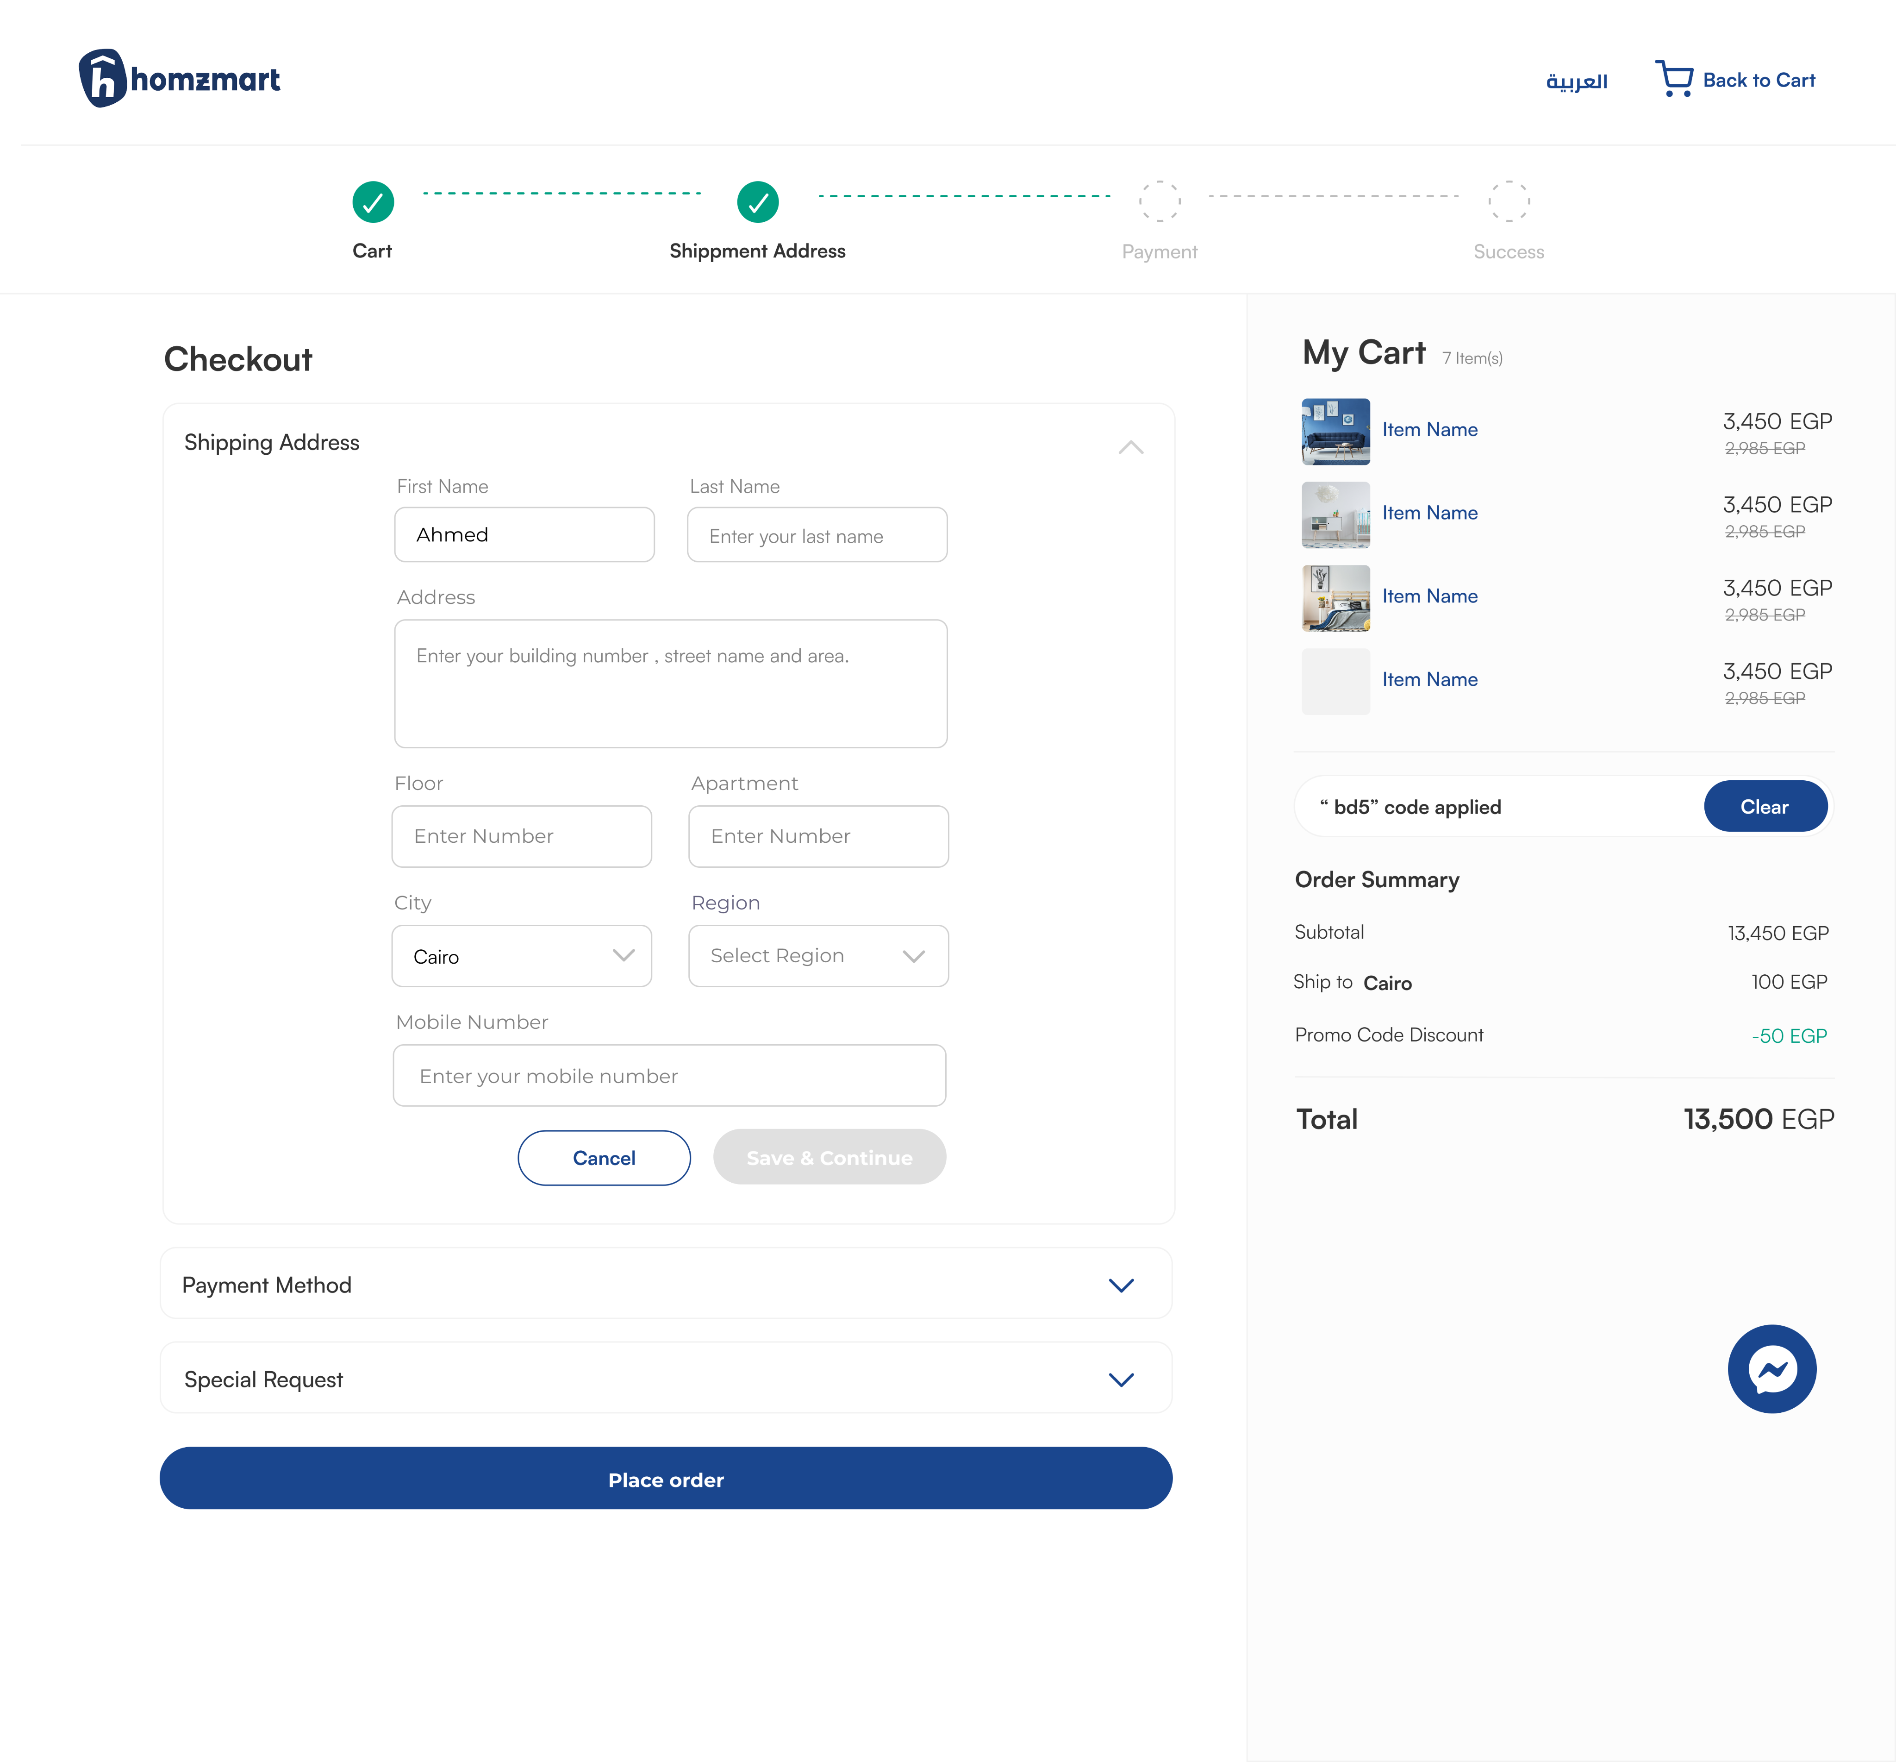Click Item Name beside bedroom image
Screen dimensions: 1896x1762
(1430, 596)
